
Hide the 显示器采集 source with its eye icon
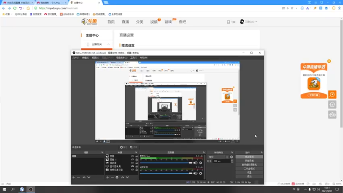pyautogui.click(x=132, y=166)
